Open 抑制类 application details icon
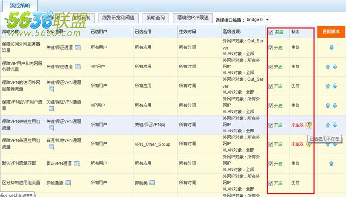 (152, 183)
